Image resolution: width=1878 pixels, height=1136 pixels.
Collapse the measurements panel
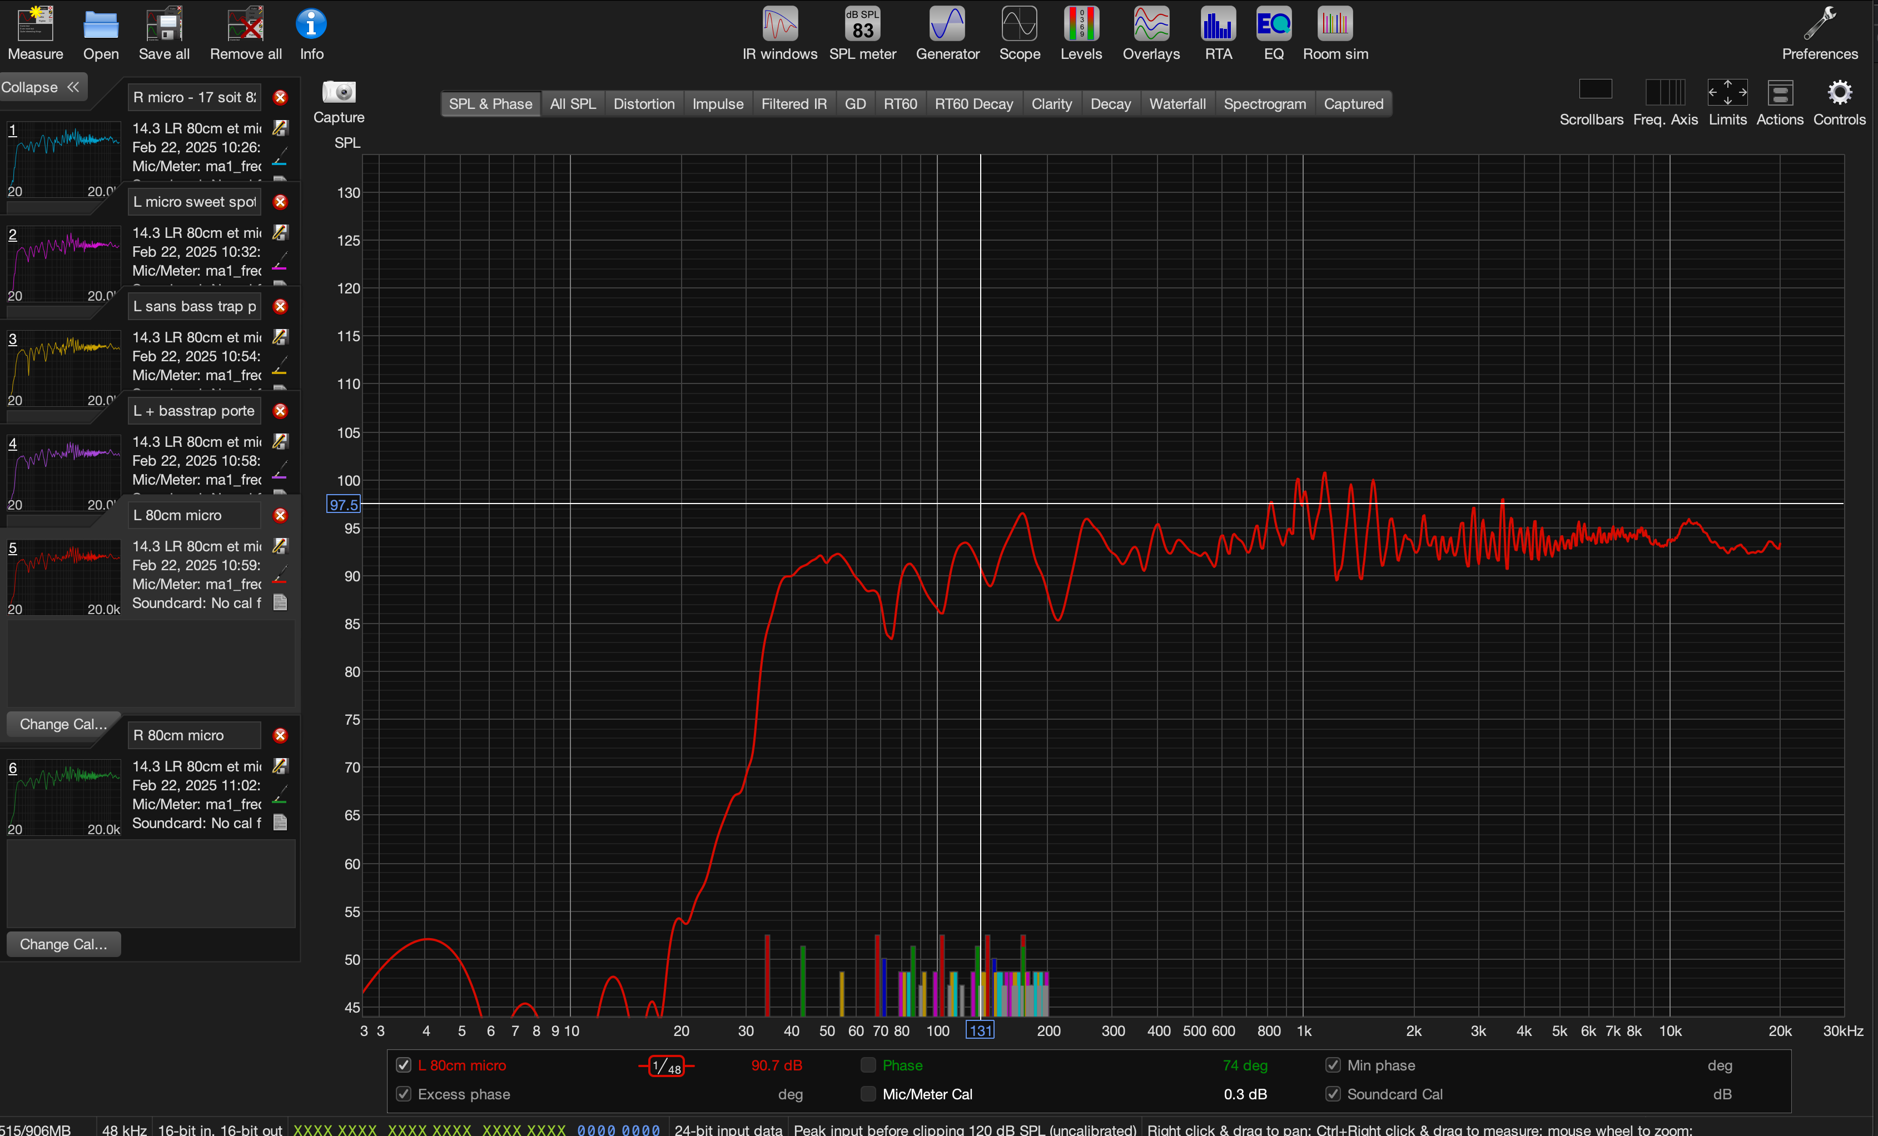(42, 87)
